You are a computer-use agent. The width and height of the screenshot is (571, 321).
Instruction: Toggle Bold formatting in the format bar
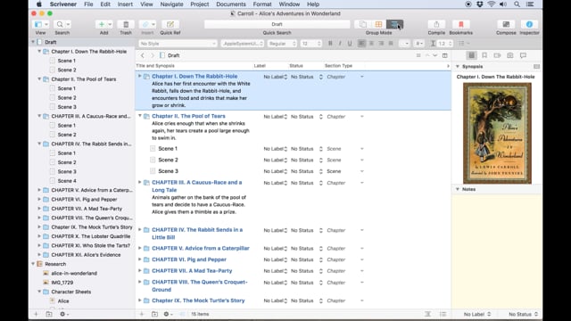coord(330,44)
